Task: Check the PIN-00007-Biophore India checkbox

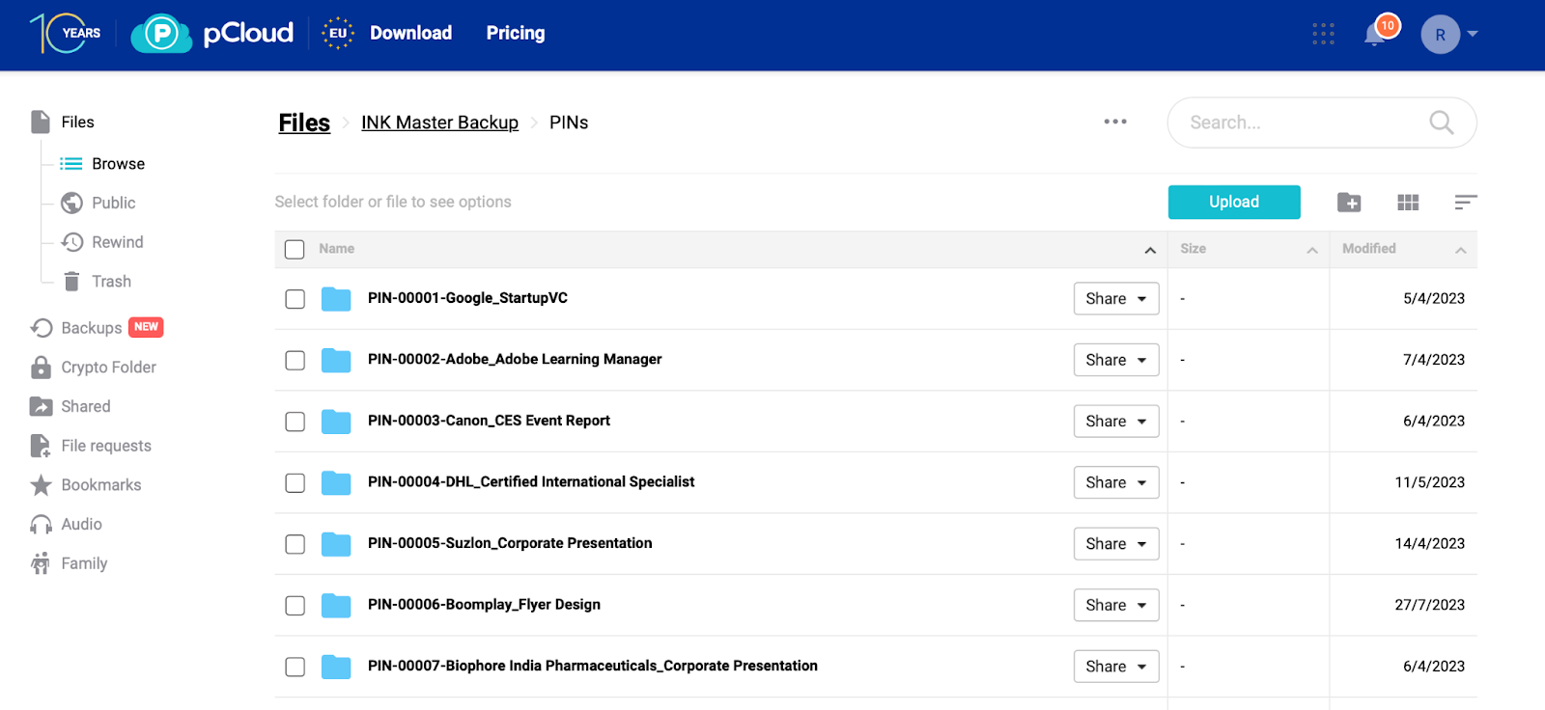Action: coord(295,667)
